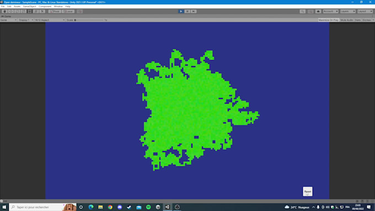
Task: Open Spotify from taskbar
Action: (148, 207)
